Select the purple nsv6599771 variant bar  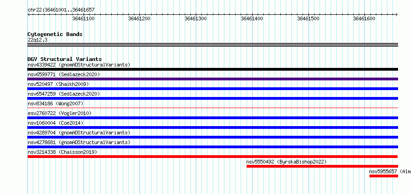tap(212, 79)
